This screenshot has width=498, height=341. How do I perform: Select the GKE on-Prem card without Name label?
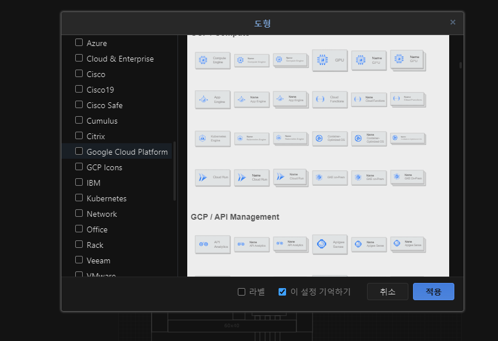click(x=330, y=178)
